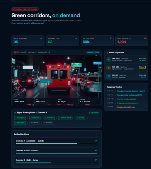Click the red LIVE indicator on camera feed
151x169 pixels.
(x=16, y=52)
